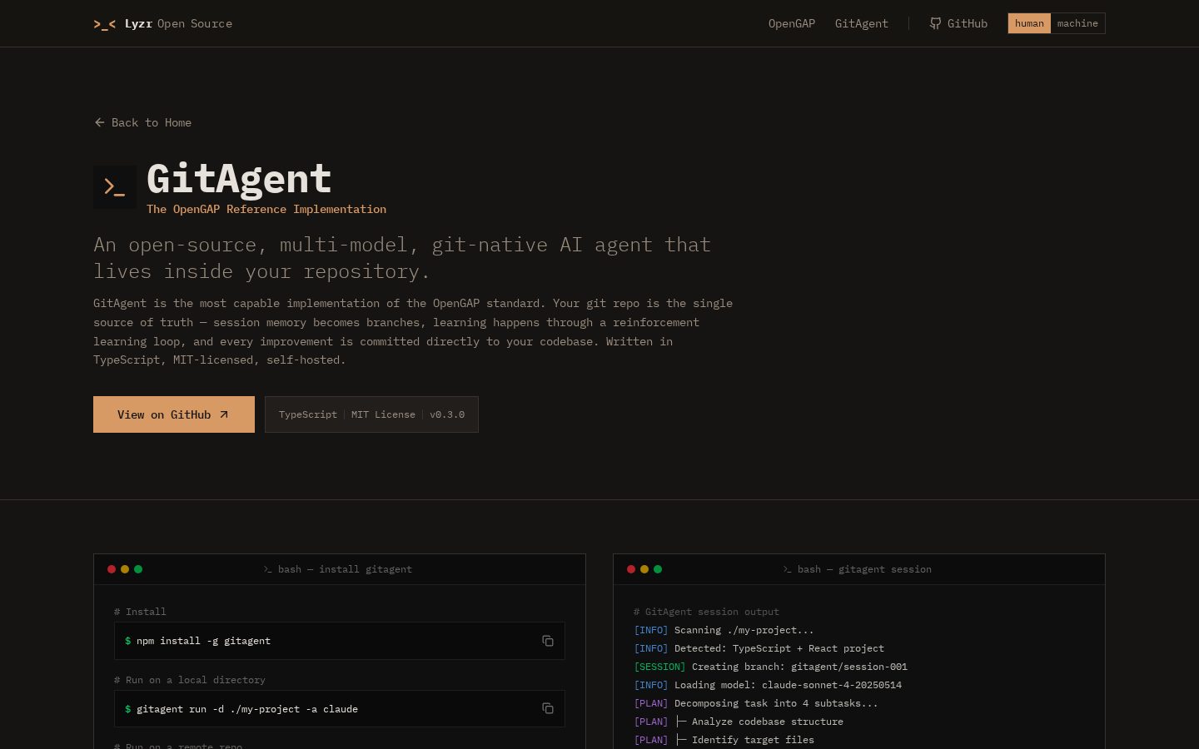Click yellow dot on gitagent session terminal
The height and width of the screenshot is (749, 1199).
click(x=644, y=569)
